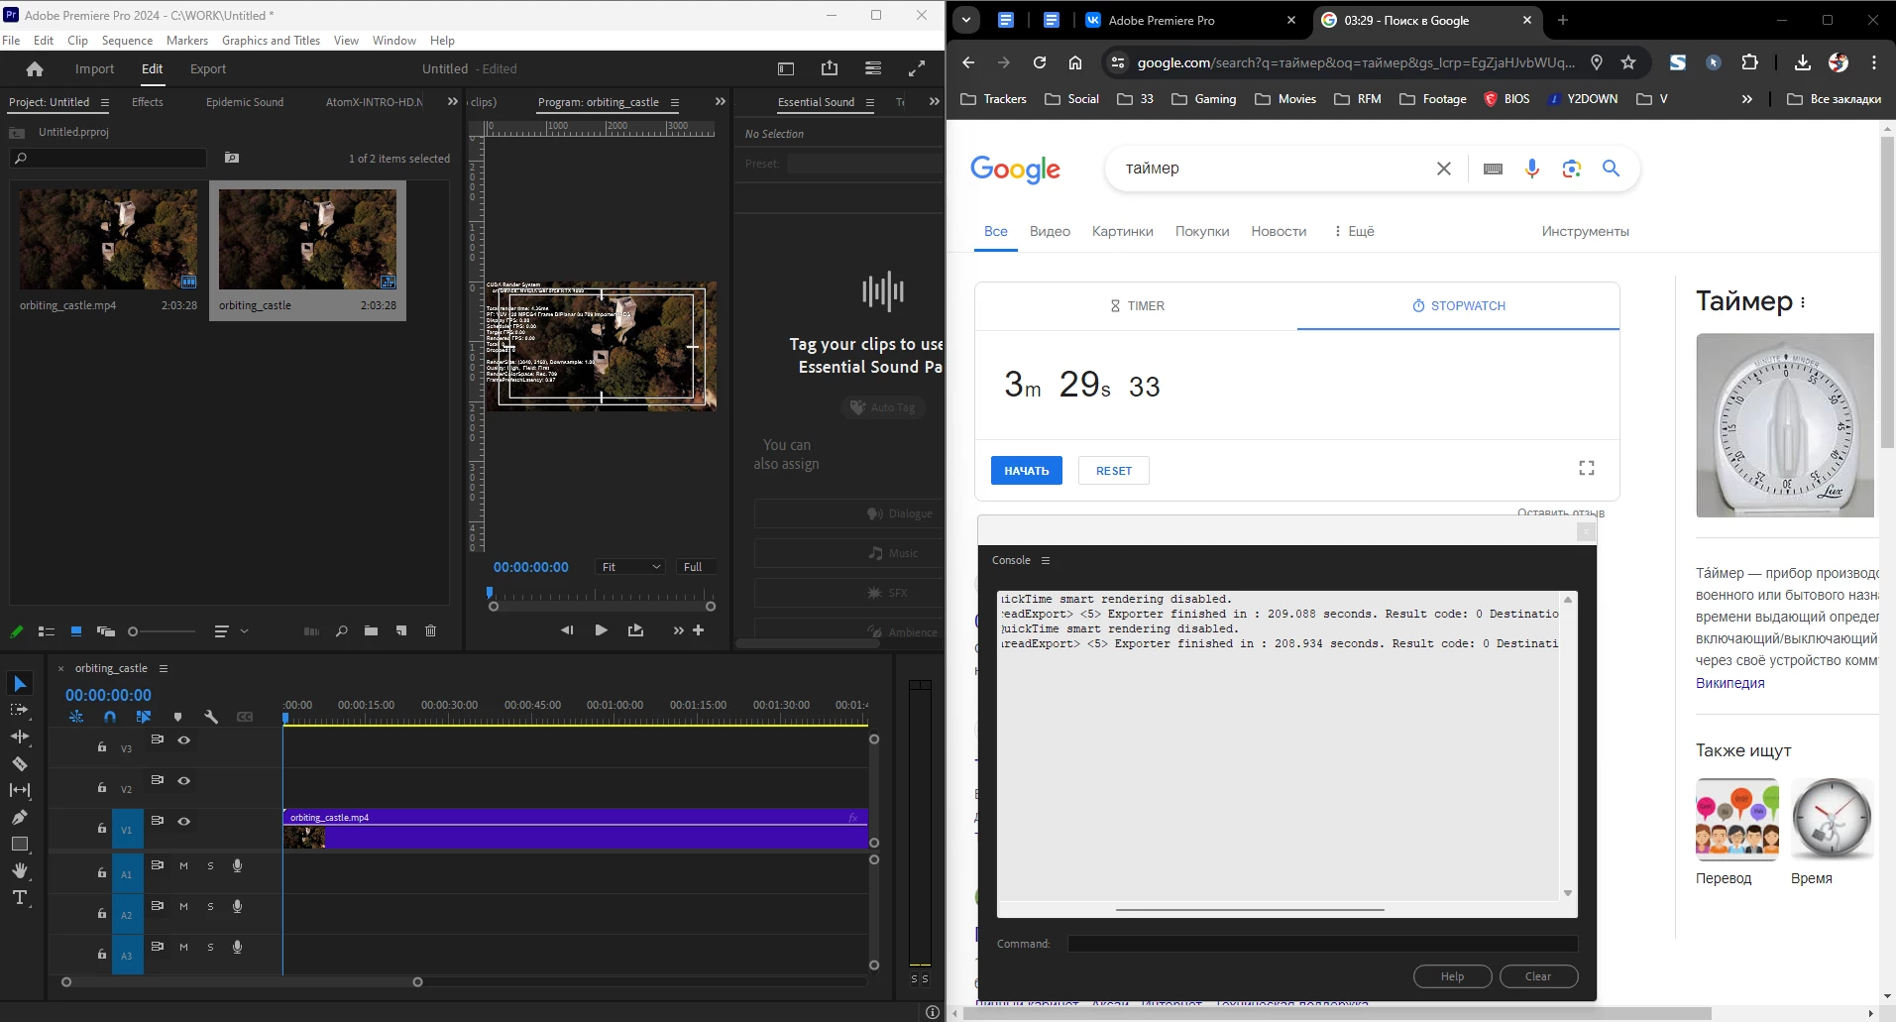This screenshot has height=1022, width=1896.
Task: Delete selected item with trash icon
Action: pos(430,630)
